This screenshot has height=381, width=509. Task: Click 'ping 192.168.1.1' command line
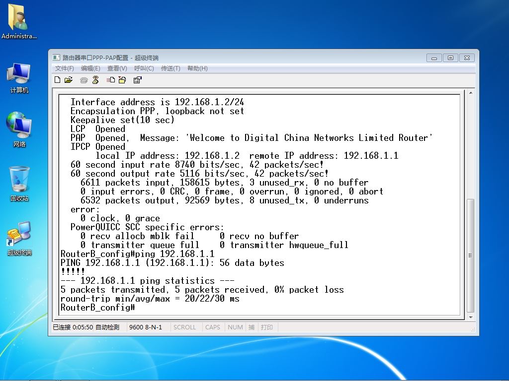(137, 254)
